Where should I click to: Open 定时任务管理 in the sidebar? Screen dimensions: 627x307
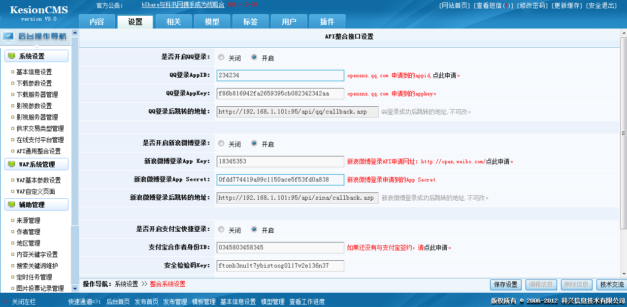pyautogui.click(x=34, y=277)
